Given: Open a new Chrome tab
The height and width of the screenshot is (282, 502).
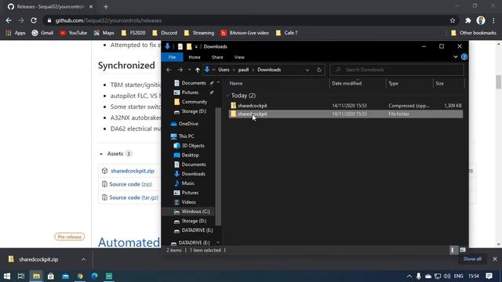Looking at the screenshot, I should pyautogui.click(x=106, y=6).
